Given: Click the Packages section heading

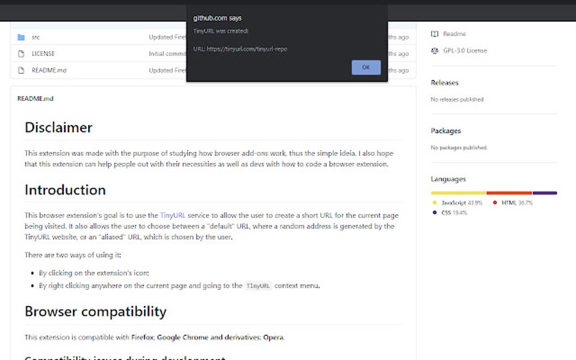Looking at the screenshot, I should point(446,130).
